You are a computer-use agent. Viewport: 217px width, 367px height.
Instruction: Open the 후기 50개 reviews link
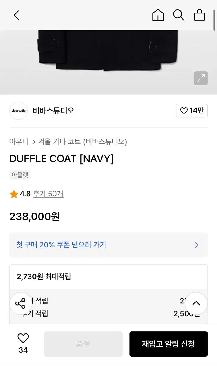coord(48,194)
